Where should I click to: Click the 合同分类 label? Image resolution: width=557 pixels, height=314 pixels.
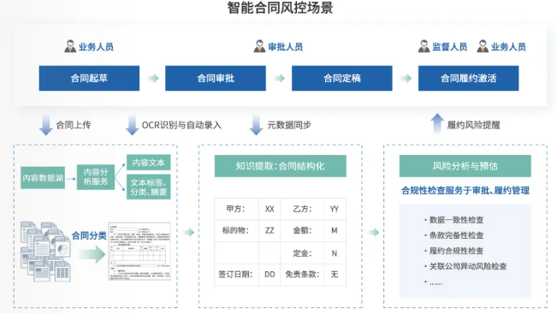89,235
